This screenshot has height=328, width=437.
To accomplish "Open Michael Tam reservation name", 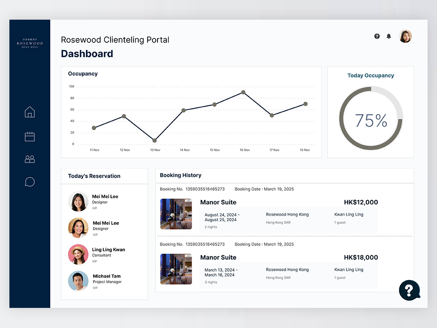I will click(107, 276).
